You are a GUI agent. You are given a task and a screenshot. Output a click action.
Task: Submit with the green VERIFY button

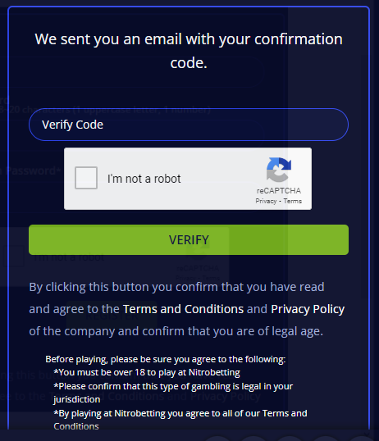[189, 240]
